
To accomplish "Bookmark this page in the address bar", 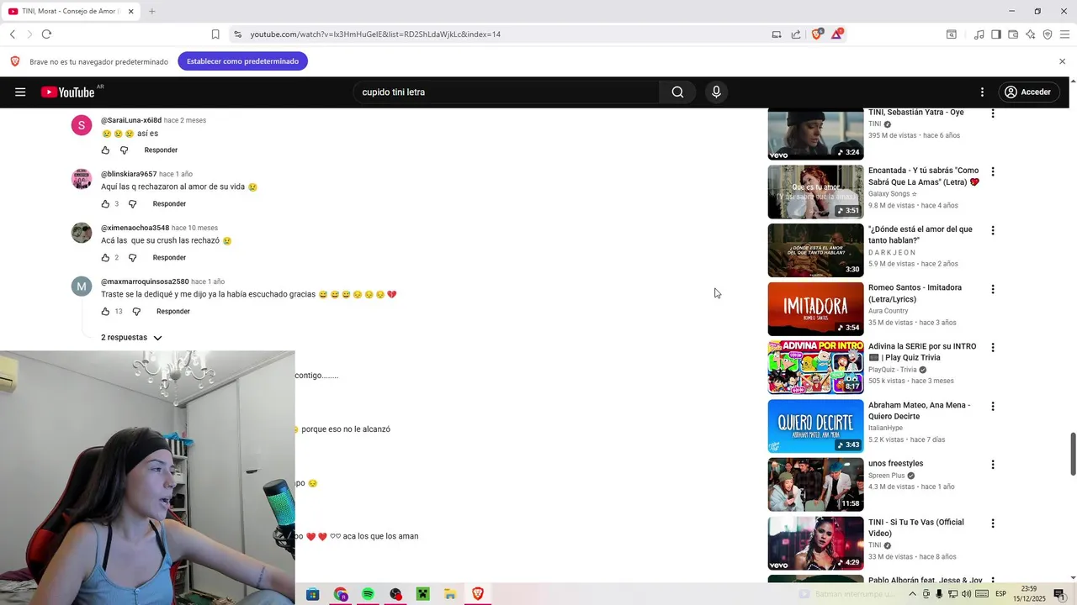I will [x=215, y=34].
